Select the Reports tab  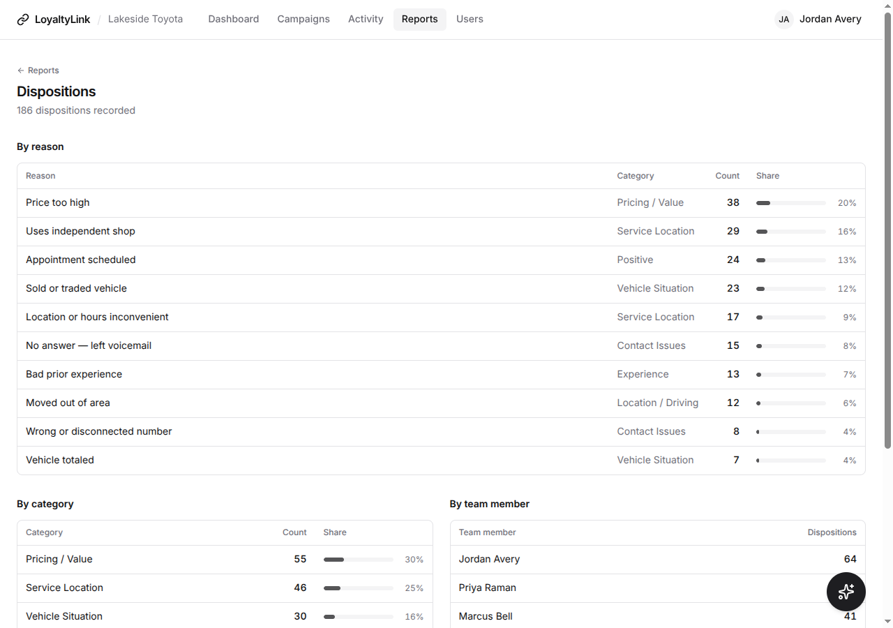pos(420,20)
